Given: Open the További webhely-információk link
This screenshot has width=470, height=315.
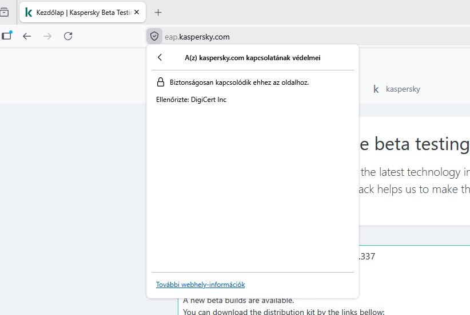Looking at the screenshot, I should tap(201, 285).
